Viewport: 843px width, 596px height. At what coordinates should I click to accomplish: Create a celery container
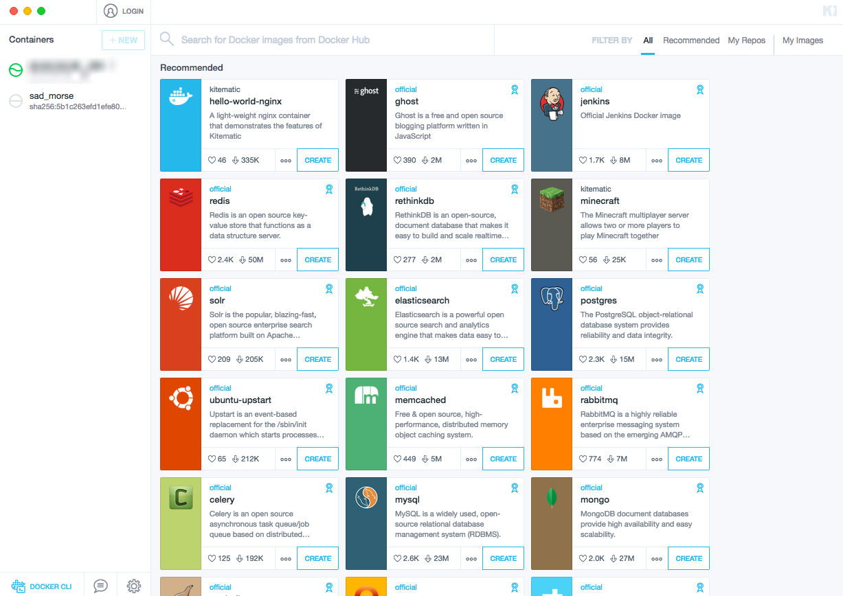coord(317,558)
